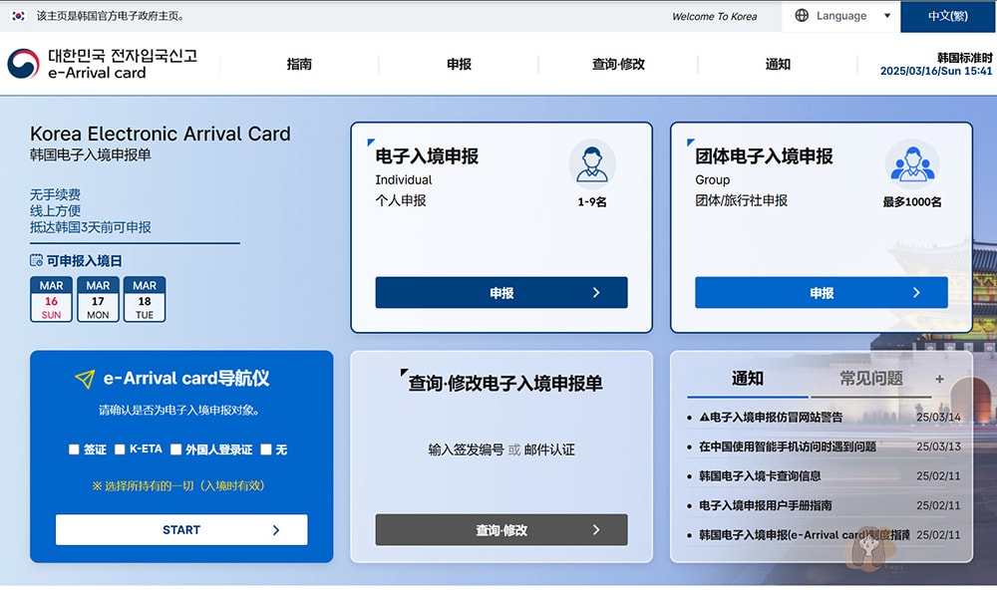Click the chevron on the 电子入境申报 申报 button
The image size is (997, 595).
pos(597,292)
